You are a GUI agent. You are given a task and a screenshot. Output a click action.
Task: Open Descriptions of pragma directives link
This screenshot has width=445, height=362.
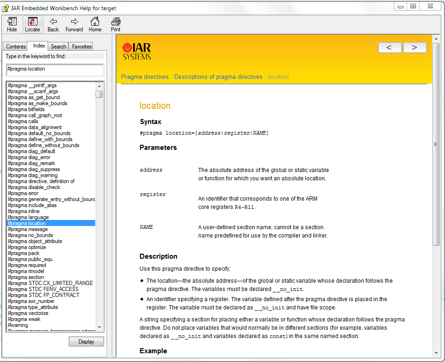218,77
